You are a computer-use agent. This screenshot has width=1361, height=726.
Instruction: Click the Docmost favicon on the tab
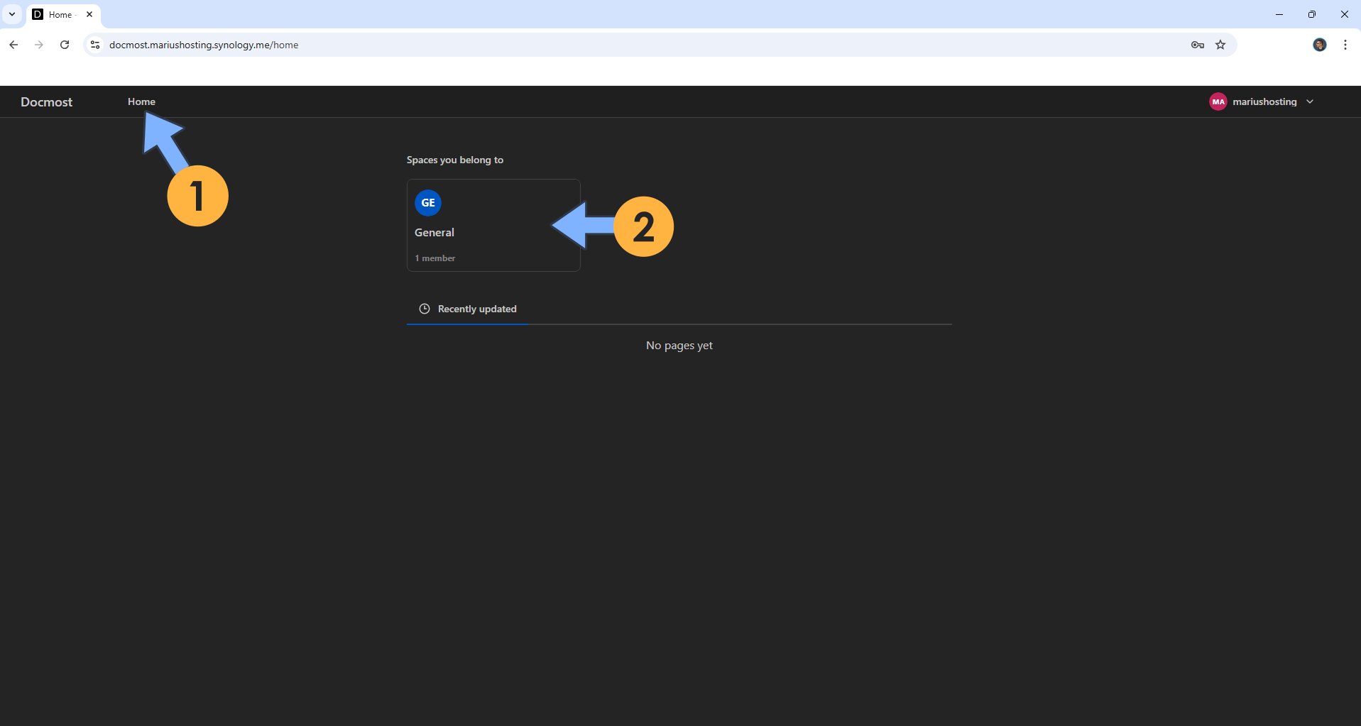38,14
